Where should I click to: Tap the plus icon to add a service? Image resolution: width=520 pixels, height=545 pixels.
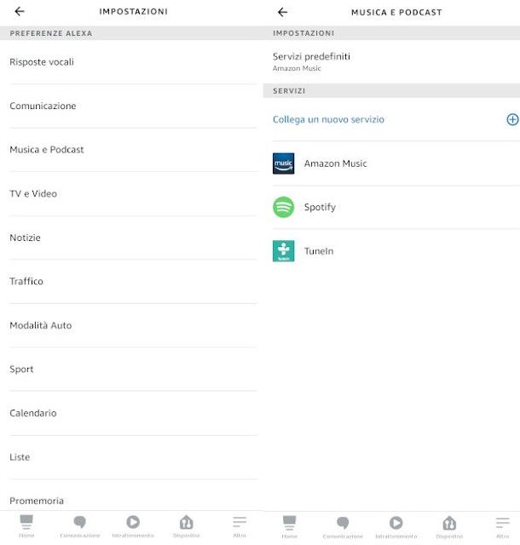coord(512,119)
